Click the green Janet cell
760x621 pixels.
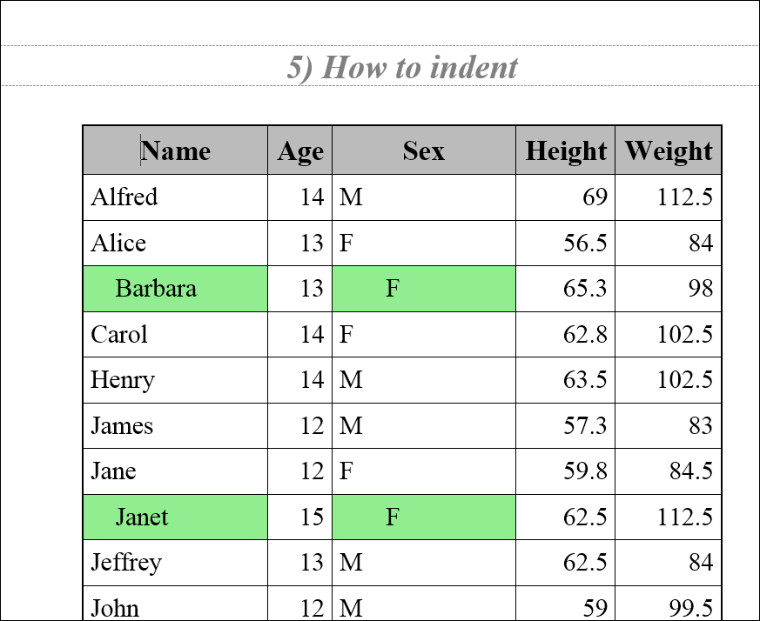(x=142, y=517)
